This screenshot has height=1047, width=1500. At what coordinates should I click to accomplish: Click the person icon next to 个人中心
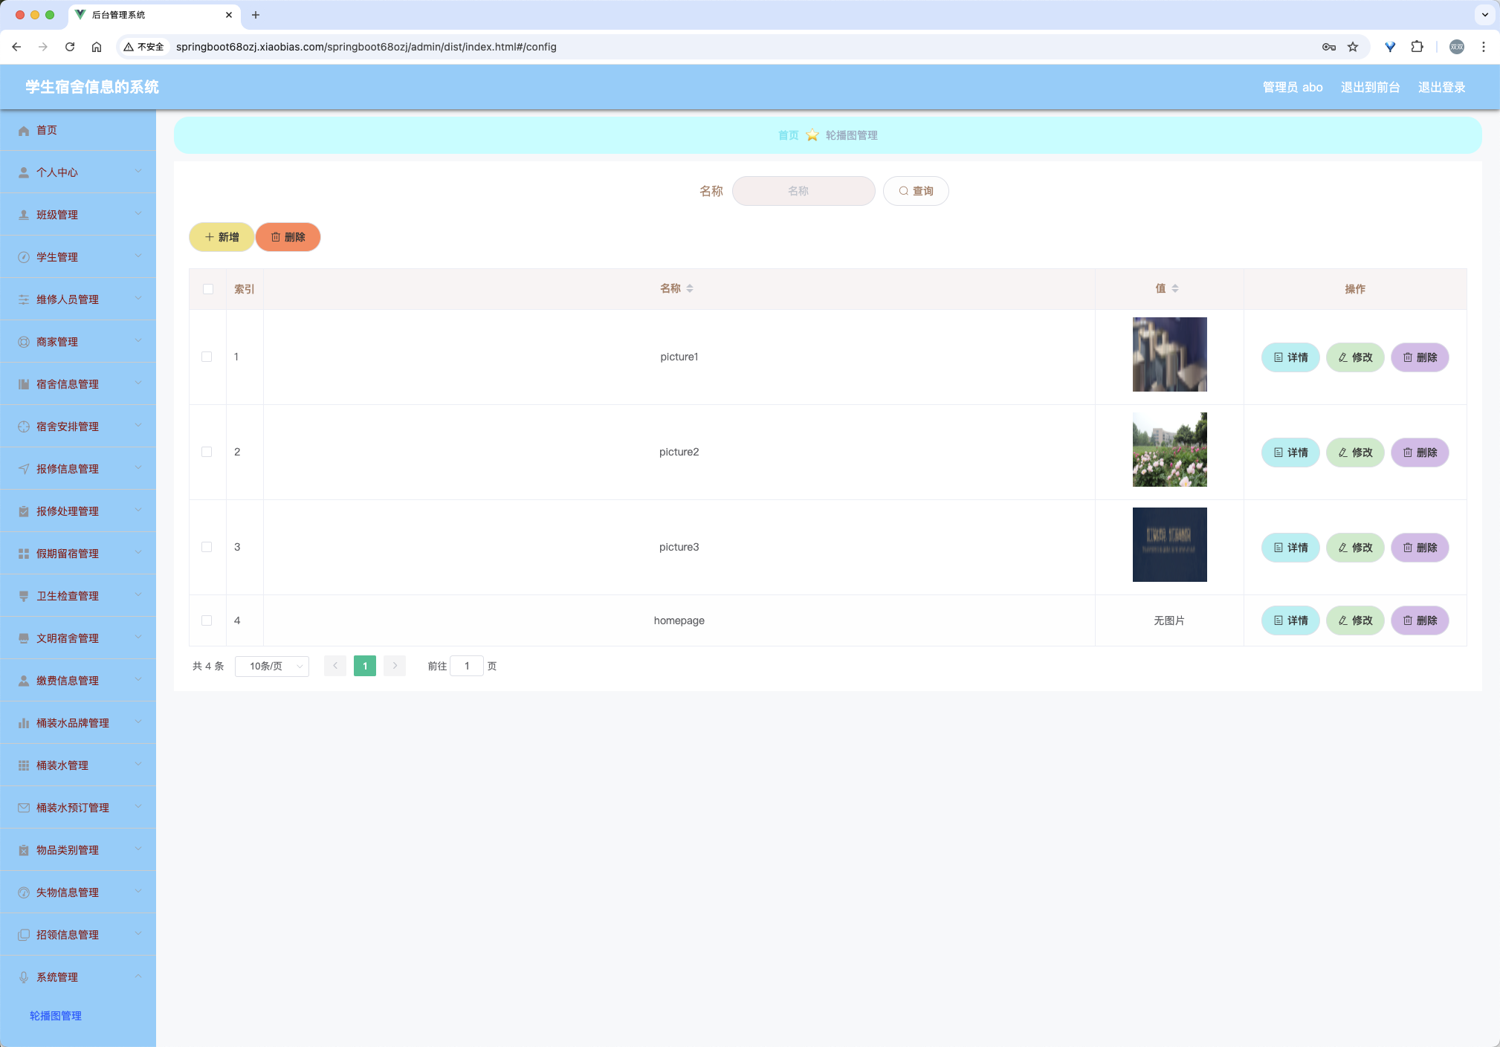24,172
